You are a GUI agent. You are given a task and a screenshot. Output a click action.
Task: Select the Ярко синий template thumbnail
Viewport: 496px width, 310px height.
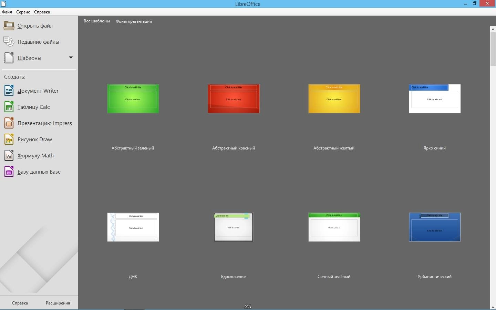click(x=435, y=99)
